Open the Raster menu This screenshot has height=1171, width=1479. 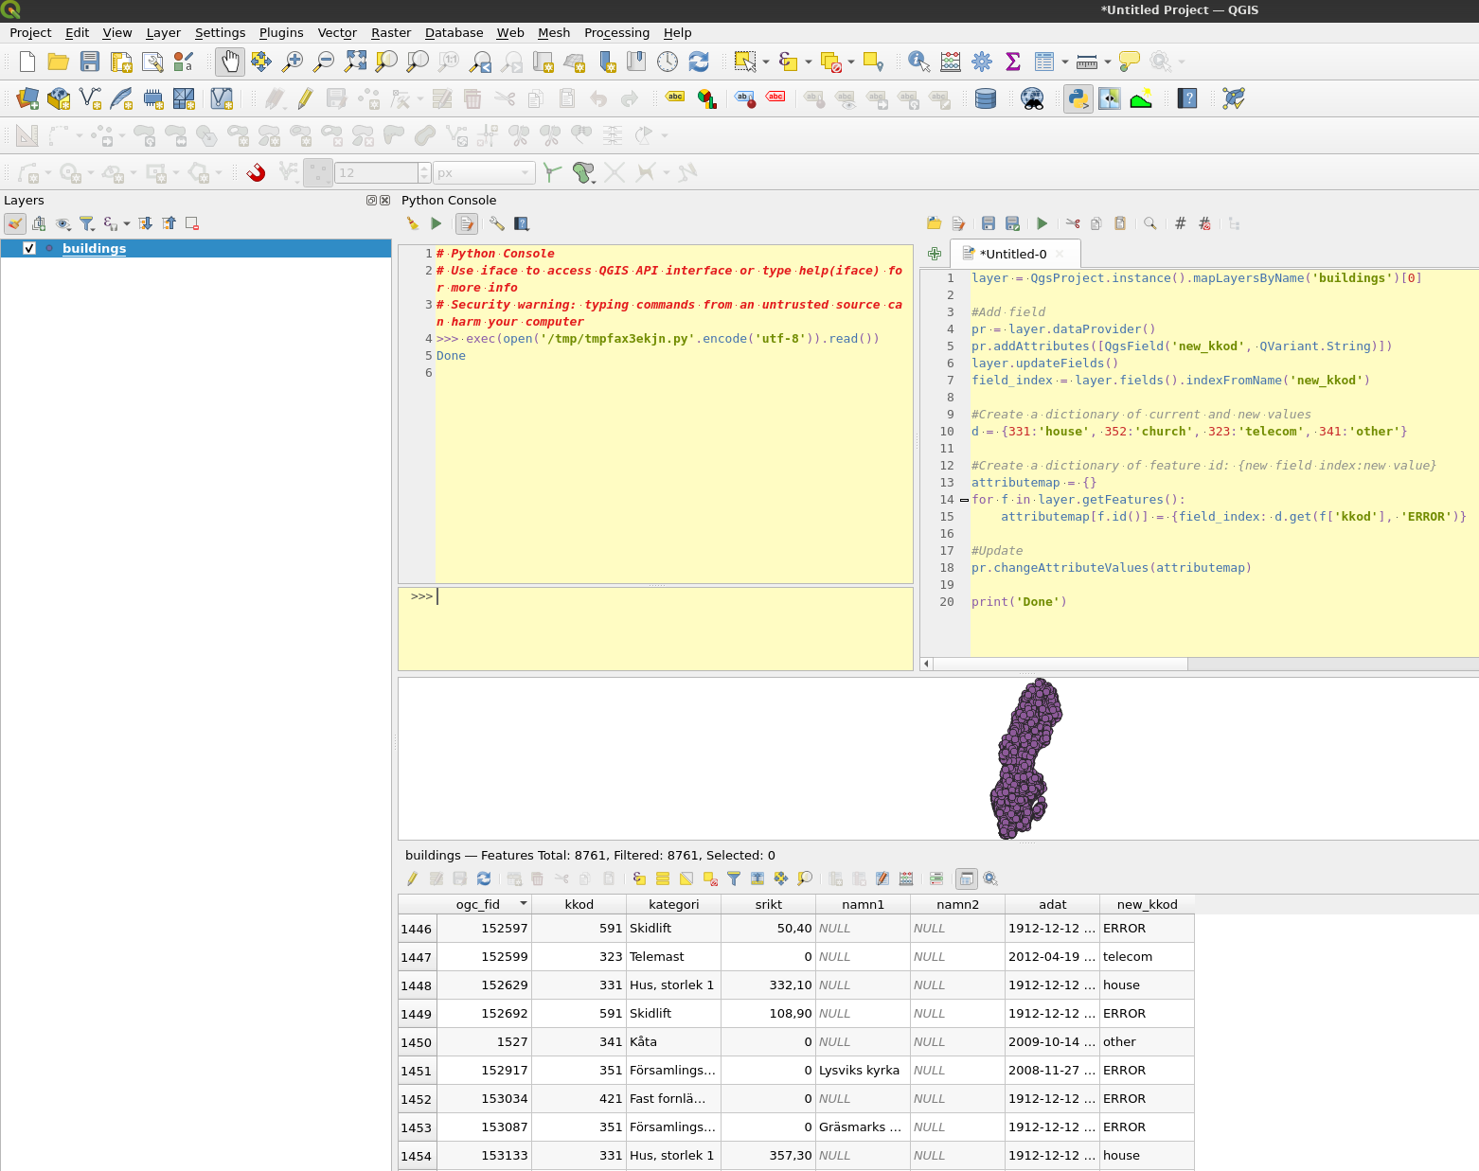coord(391,32)
